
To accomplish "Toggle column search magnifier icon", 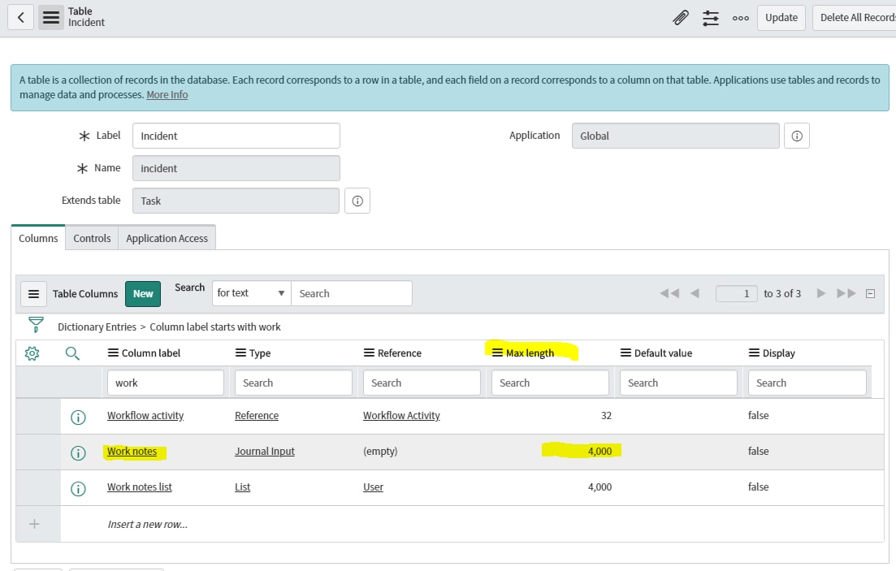I will (x=72, y=353).
